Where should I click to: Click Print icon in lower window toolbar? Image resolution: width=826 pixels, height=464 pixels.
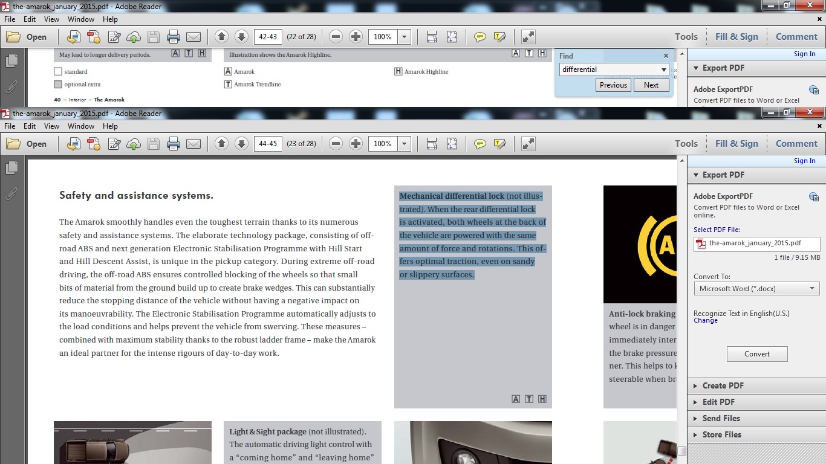174,144
